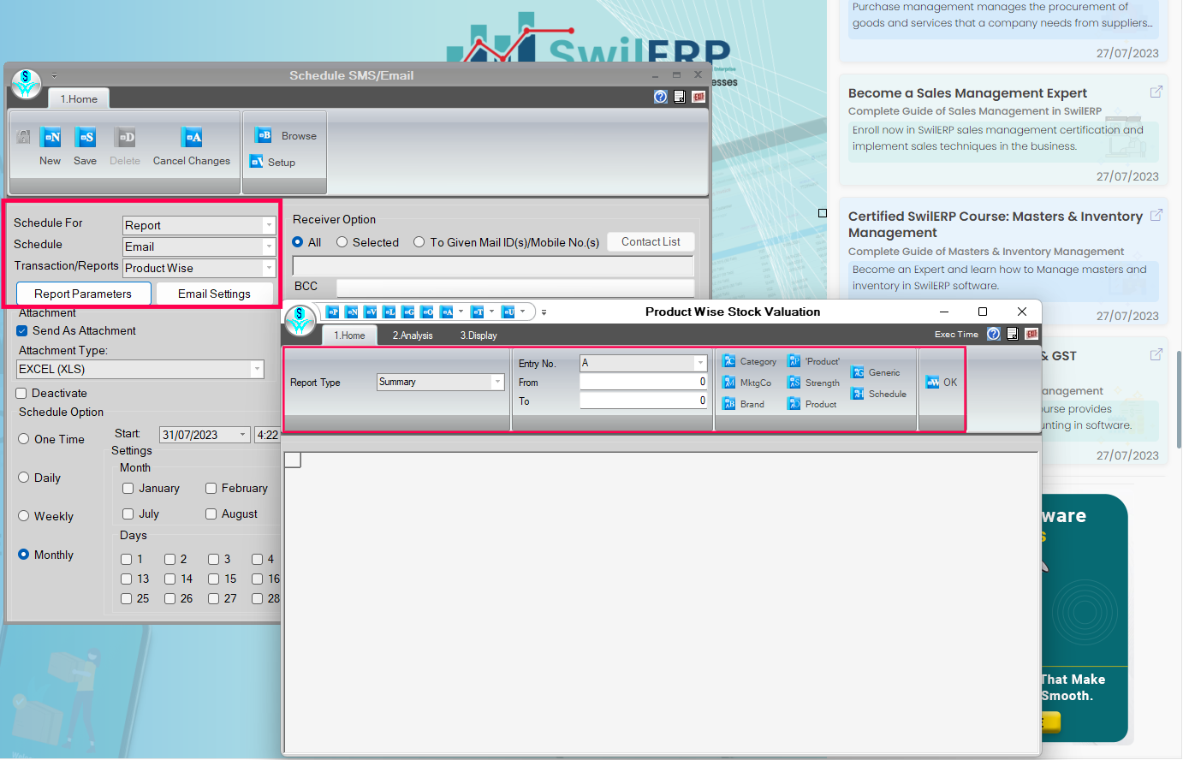The image size is (1183, 760).
Task: Open the customize quick access toolbar arrow in Stock Valuation
Action: [544, 312]
